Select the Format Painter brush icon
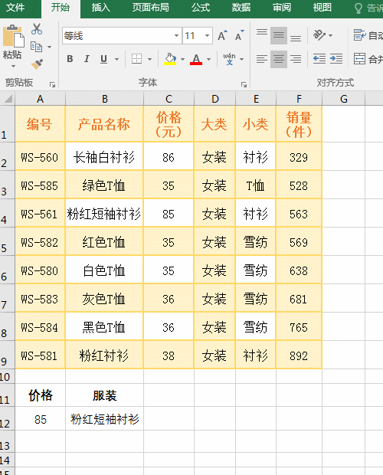 click(x=37, y=64)
